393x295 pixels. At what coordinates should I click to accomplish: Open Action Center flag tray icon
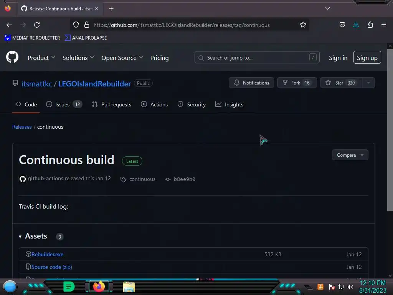[332, 287]
